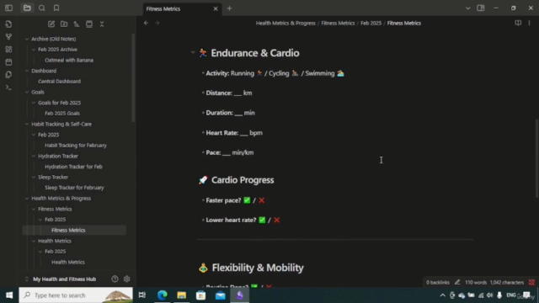Collapse Habit Tracking & Self-Care folder
This screenshot has width=539, height=303.
tap(27, 124)
